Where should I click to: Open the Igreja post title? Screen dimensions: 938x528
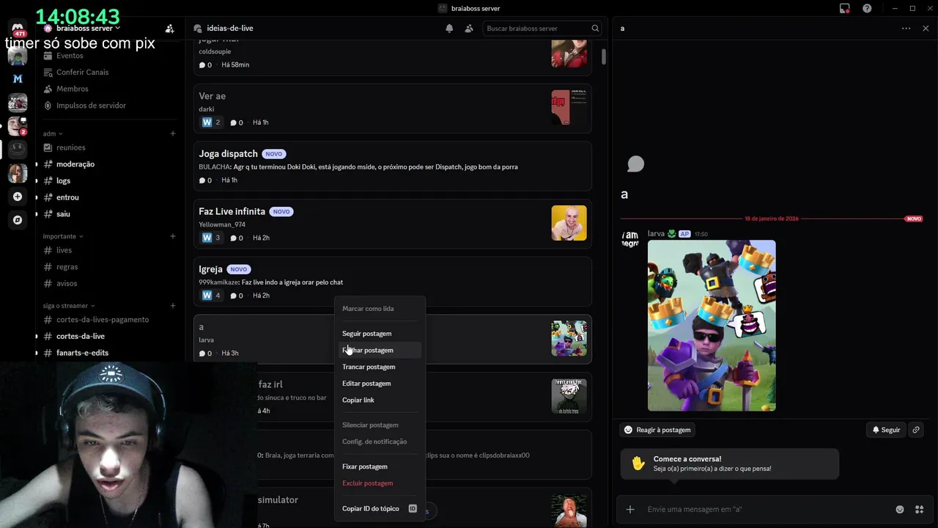point(210,269)
